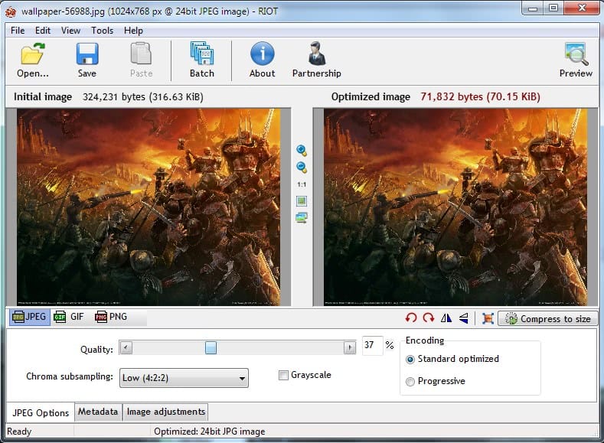604x443 pixels.
Task: Select PNG output format
Action: point(111,317)
